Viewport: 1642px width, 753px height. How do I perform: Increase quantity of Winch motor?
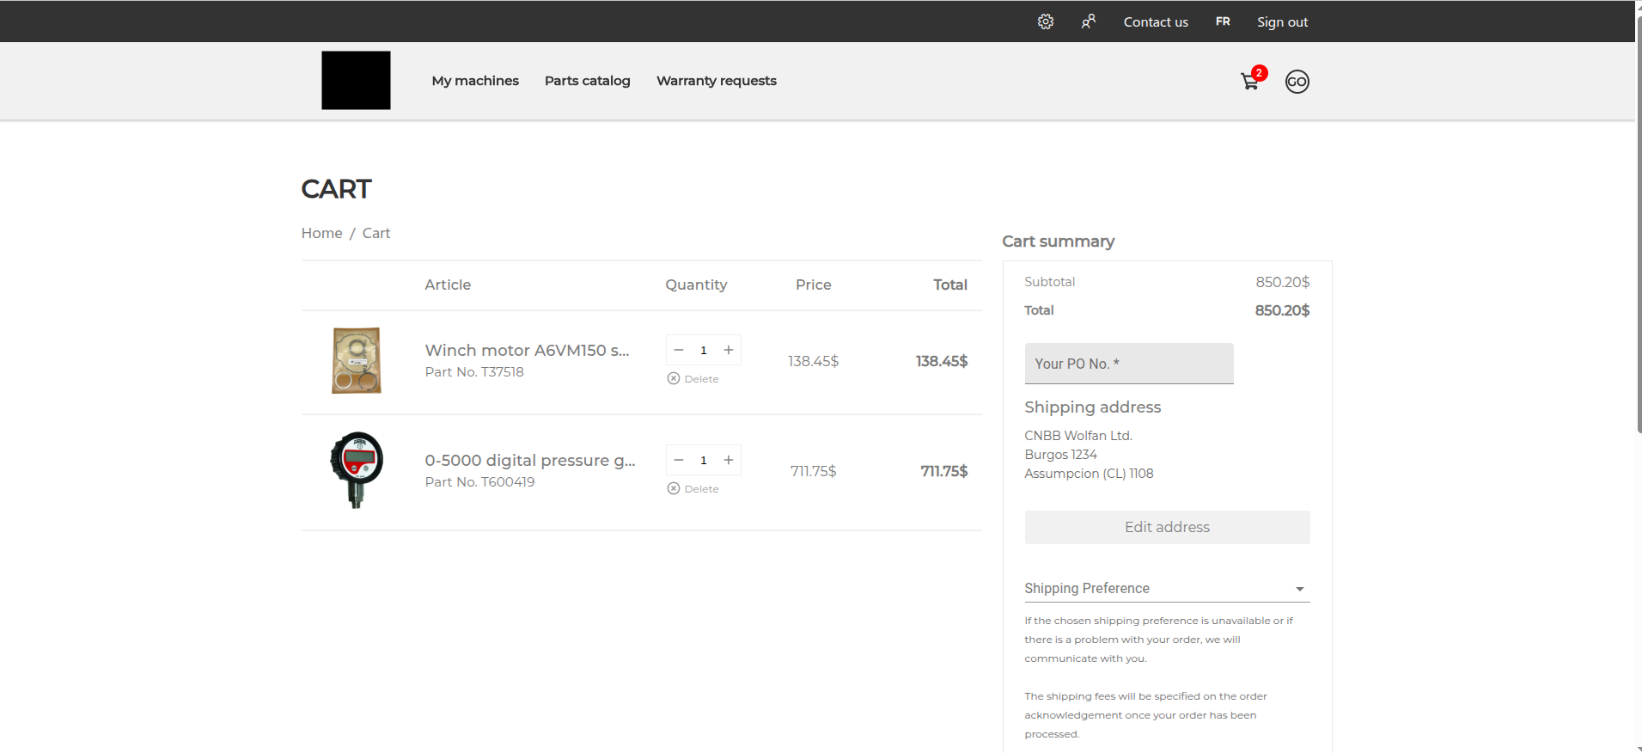[729, 350]
